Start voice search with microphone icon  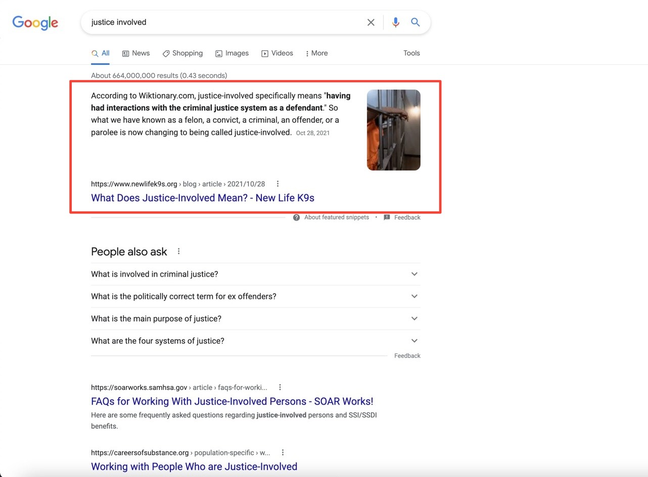point(395,22)
